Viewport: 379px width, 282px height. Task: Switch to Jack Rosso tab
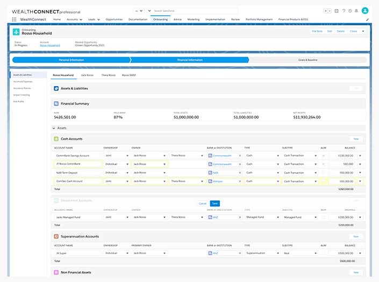click(87, 75)
